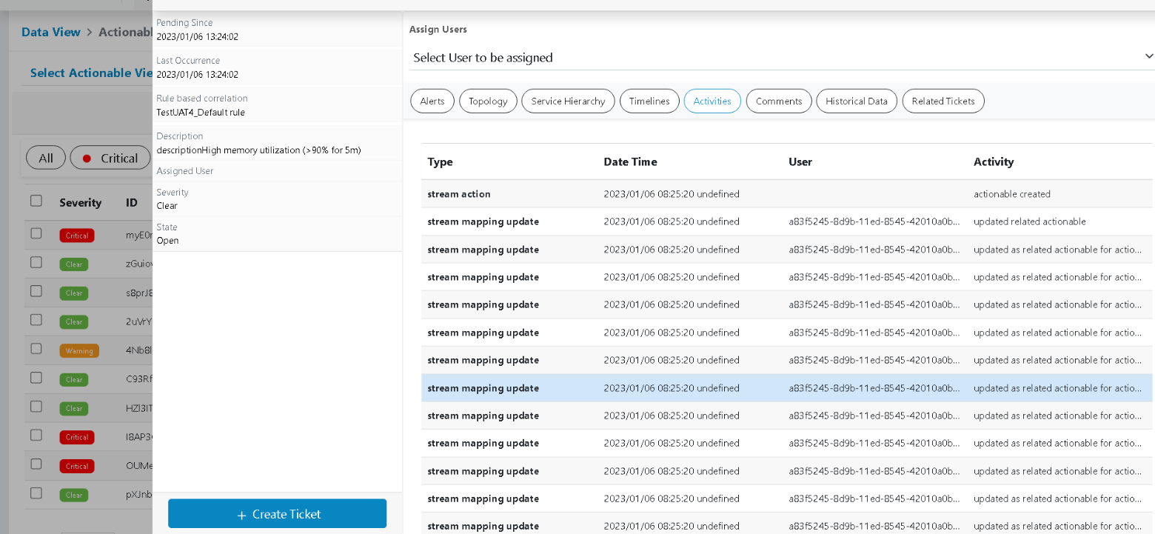Click the plus icon on Create Ticket
Viewport: 1155px width, 534px height.
(241, 515)
